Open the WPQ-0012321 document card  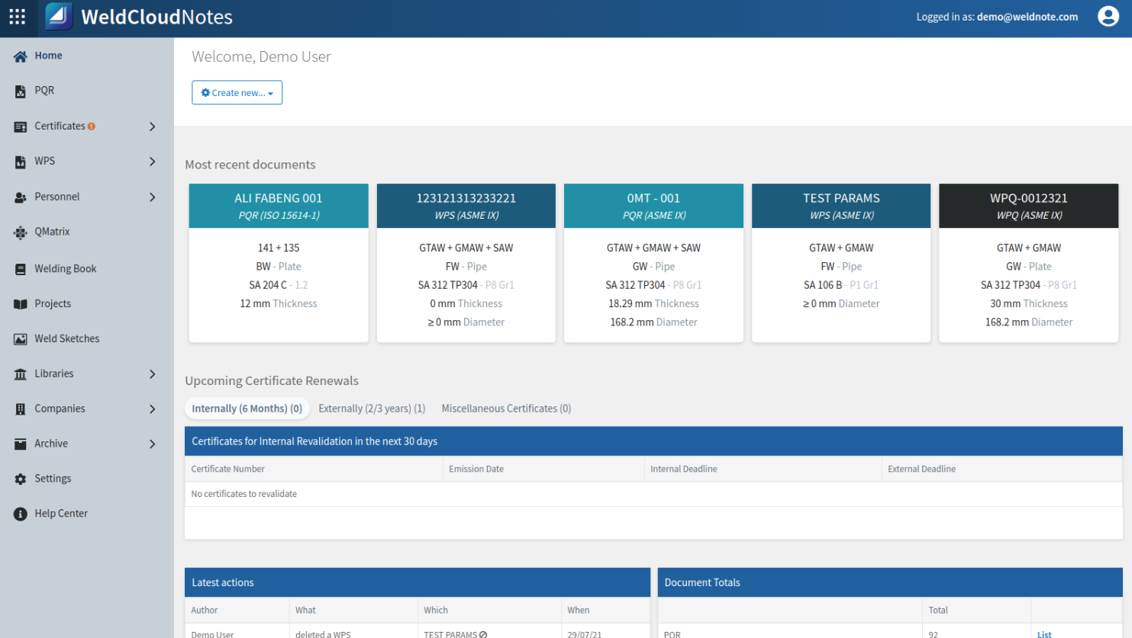(1028, 206)
